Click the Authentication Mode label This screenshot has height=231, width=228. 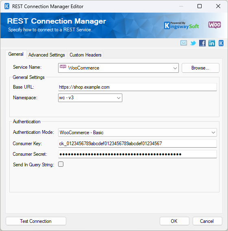coord(33,132)
